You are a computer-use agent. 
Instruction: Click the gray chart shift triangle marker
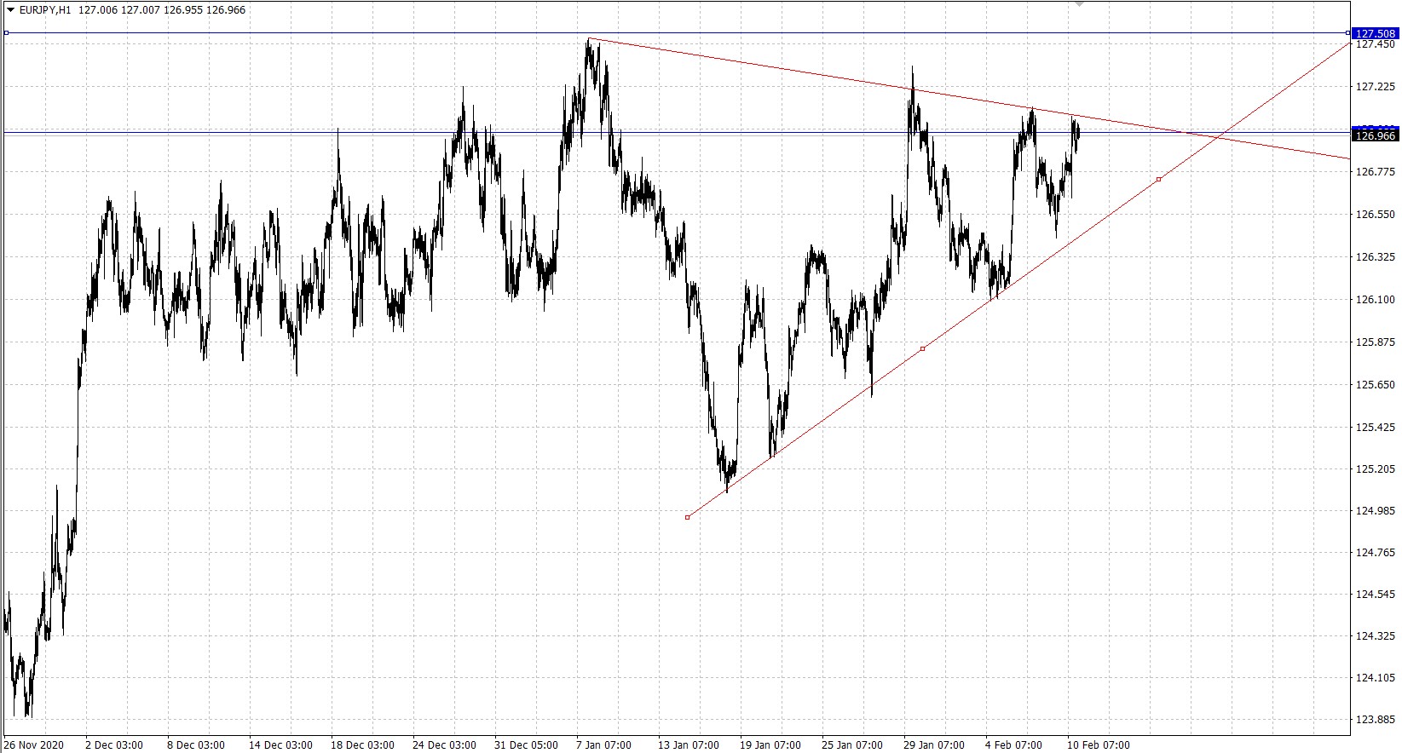tap(1080, 3)
